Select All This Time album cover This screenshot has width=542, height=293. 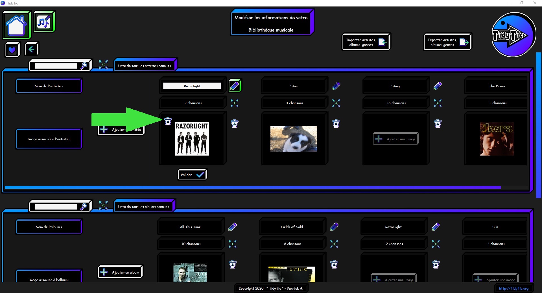(190, 273)
